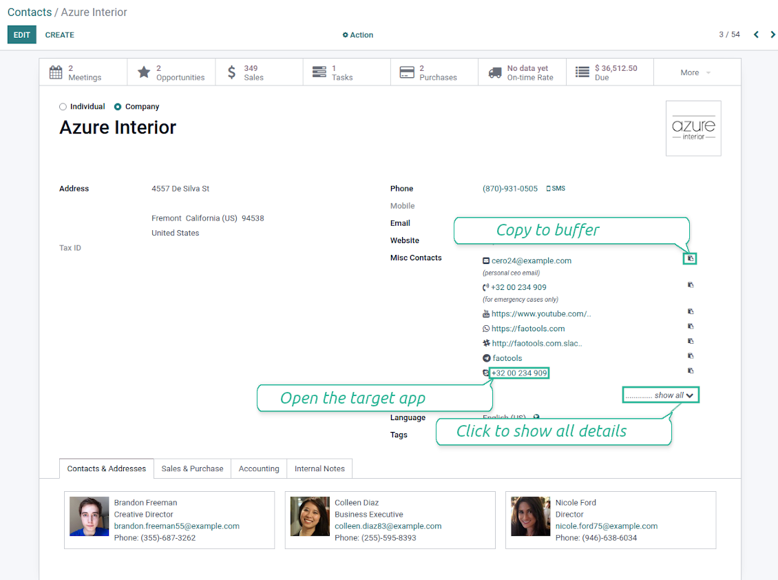
Task: Click the Due amount list icon
Action: click(x=582, y=72)
